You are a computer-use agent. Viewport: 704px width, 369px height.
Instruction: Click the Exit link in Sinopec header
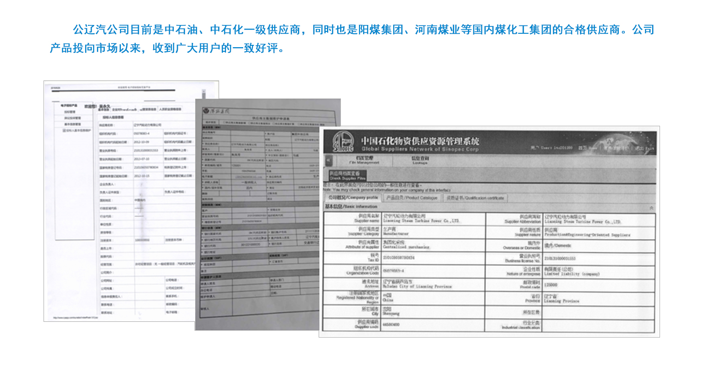(644, 148)
